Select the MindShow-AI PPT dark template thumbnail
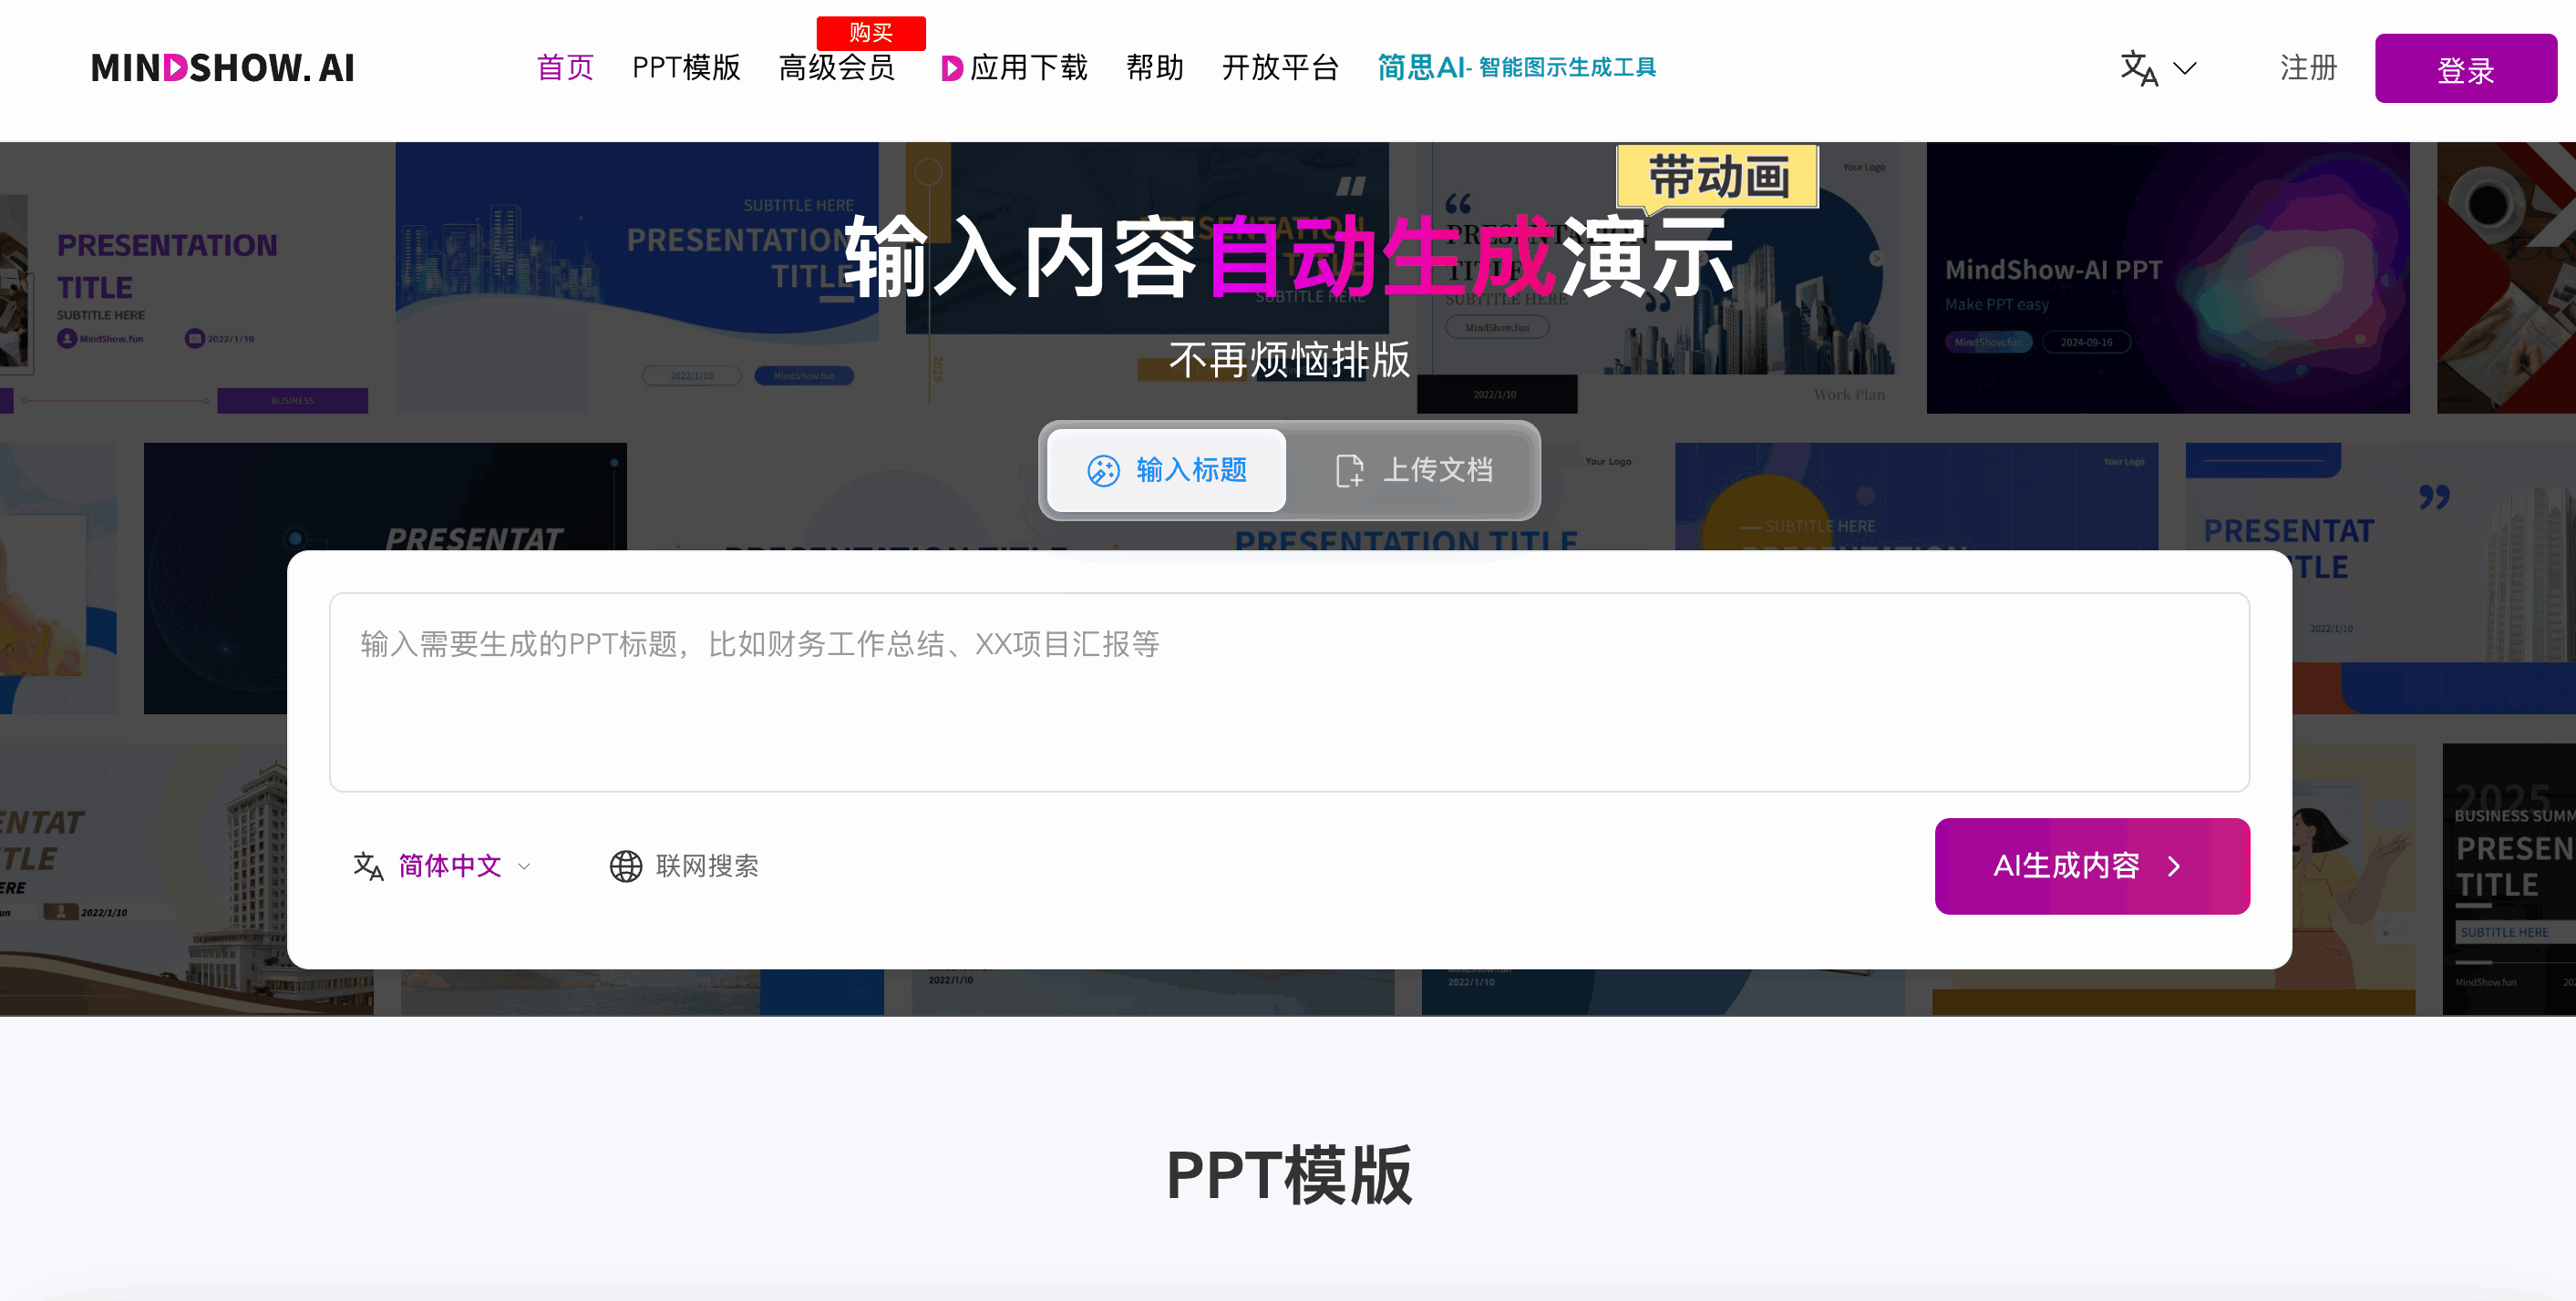2576x1301 pixels. coord(2167,278)
